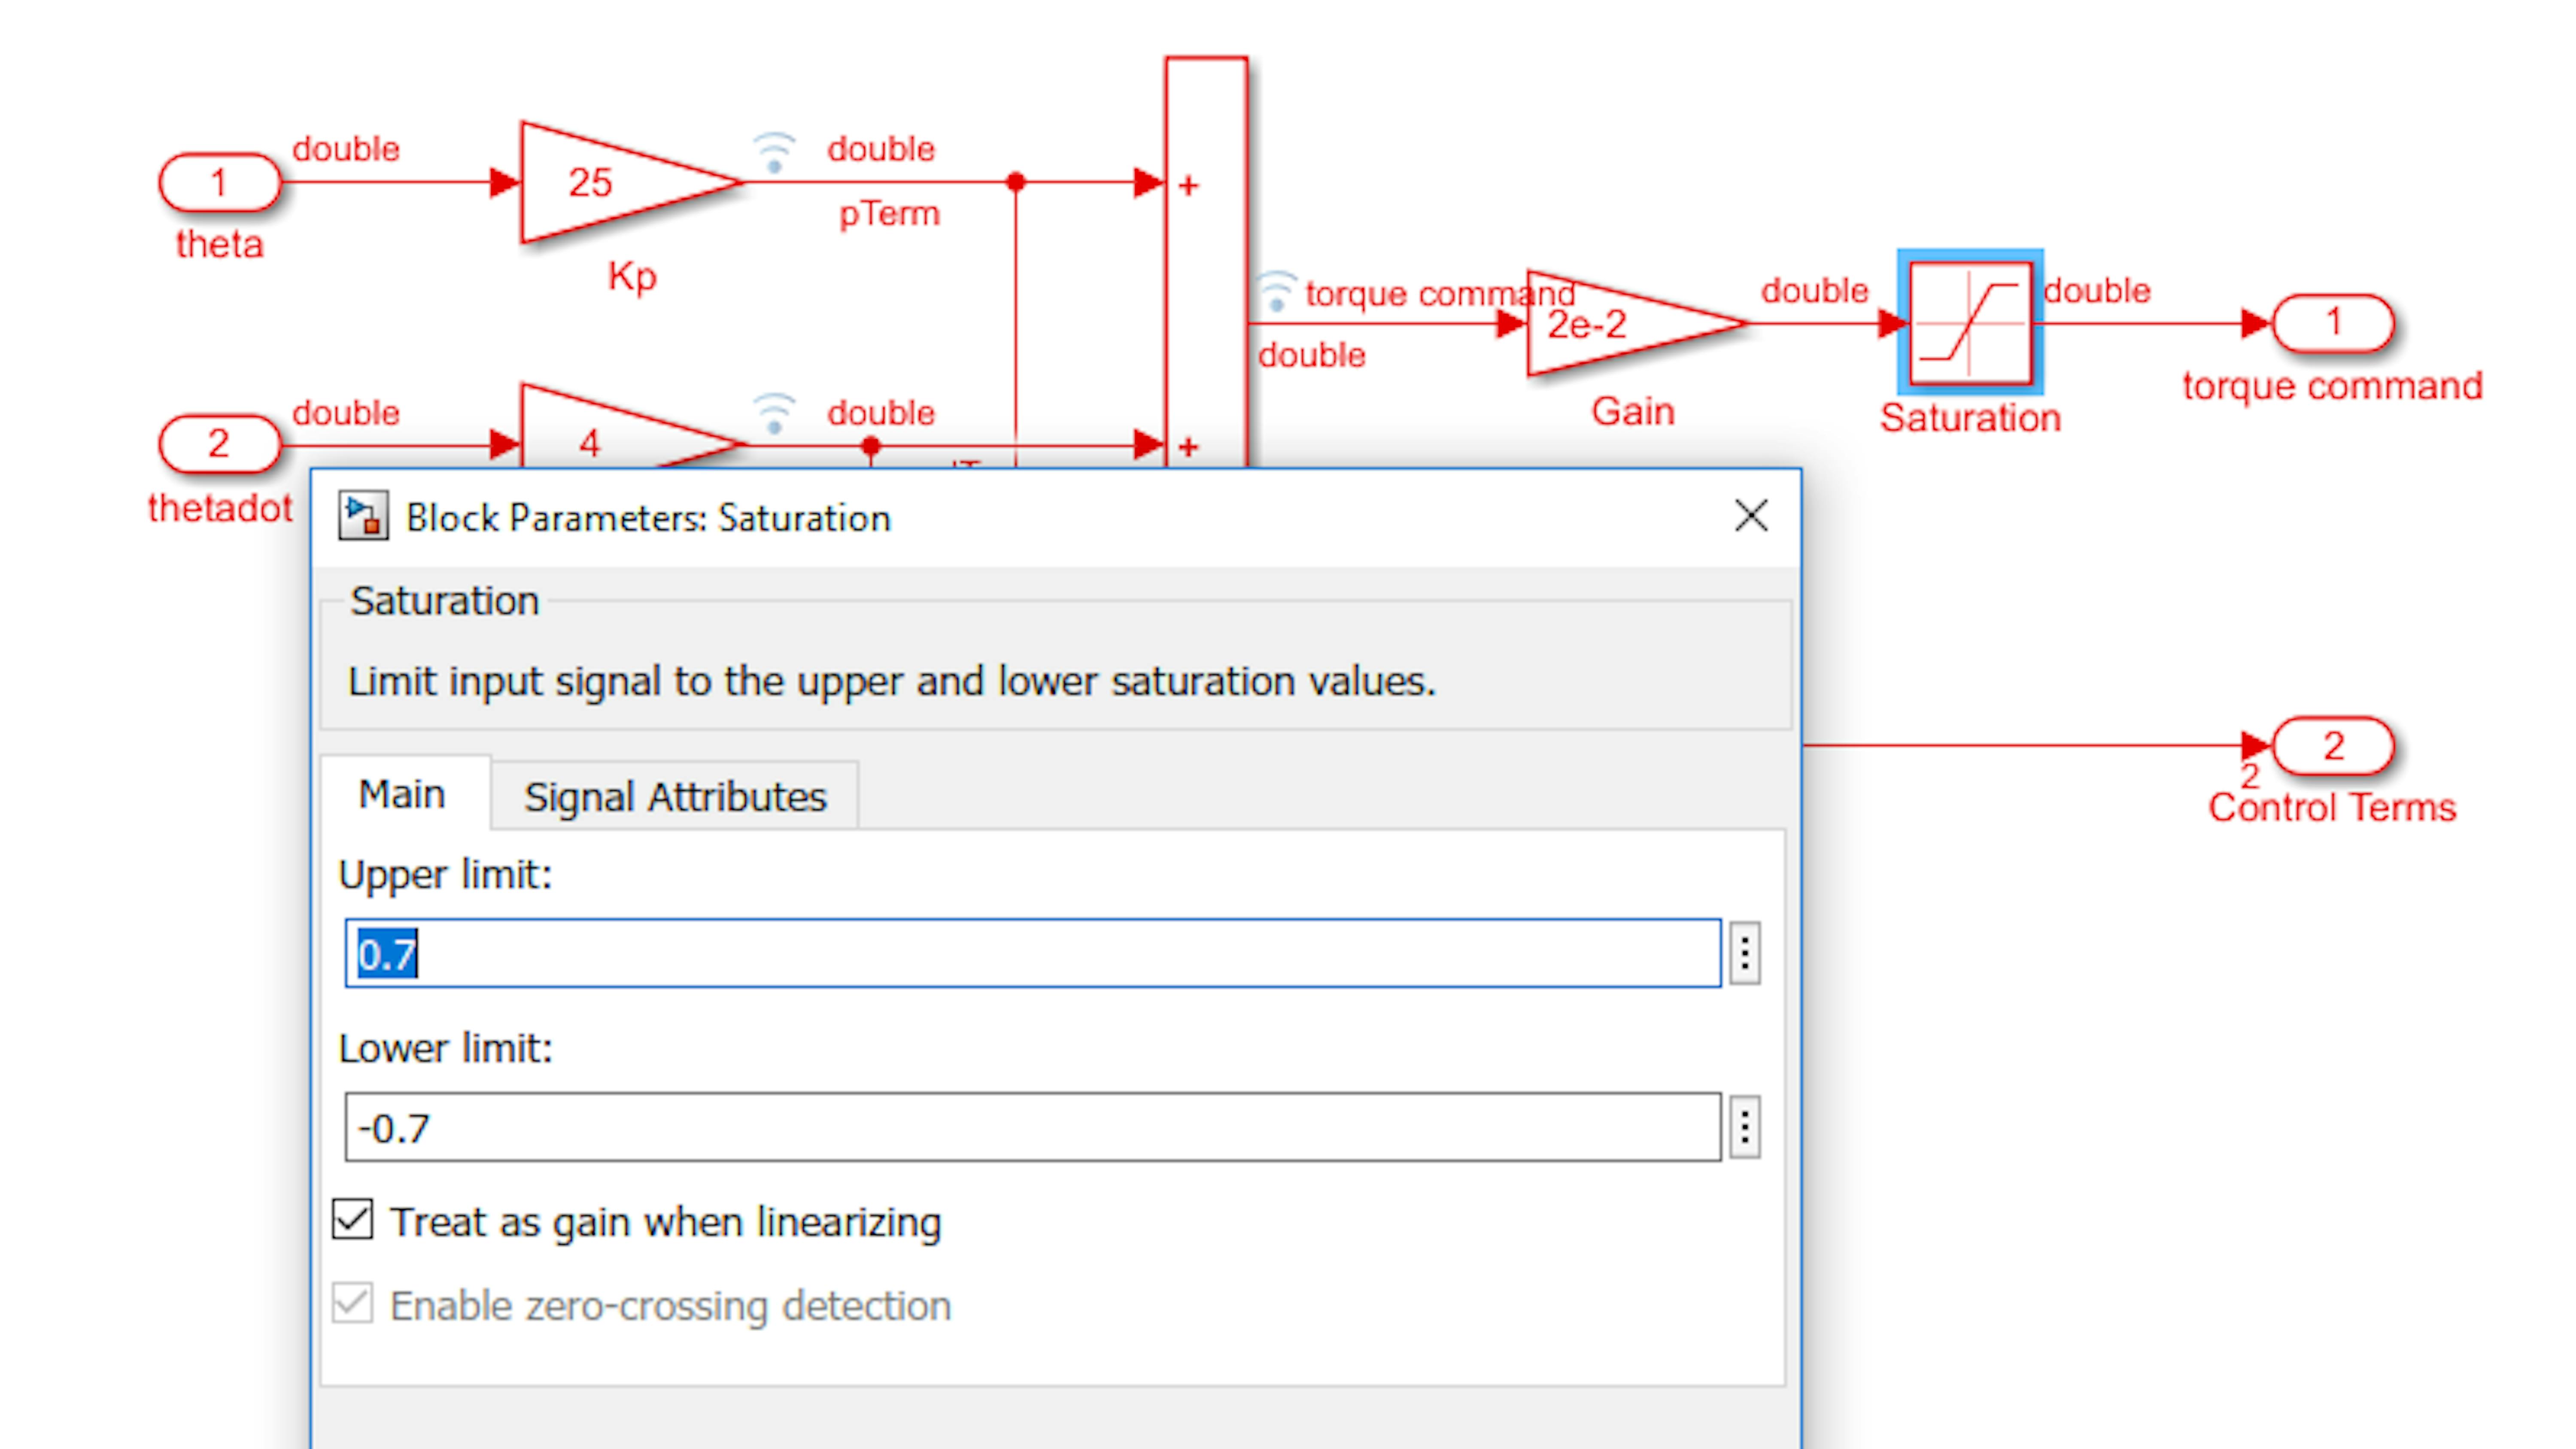Viewport: 2576px width, 1449px height.
Task: Toggle Treat as gain when linearizing
Action: click(x=353, y=1220)
